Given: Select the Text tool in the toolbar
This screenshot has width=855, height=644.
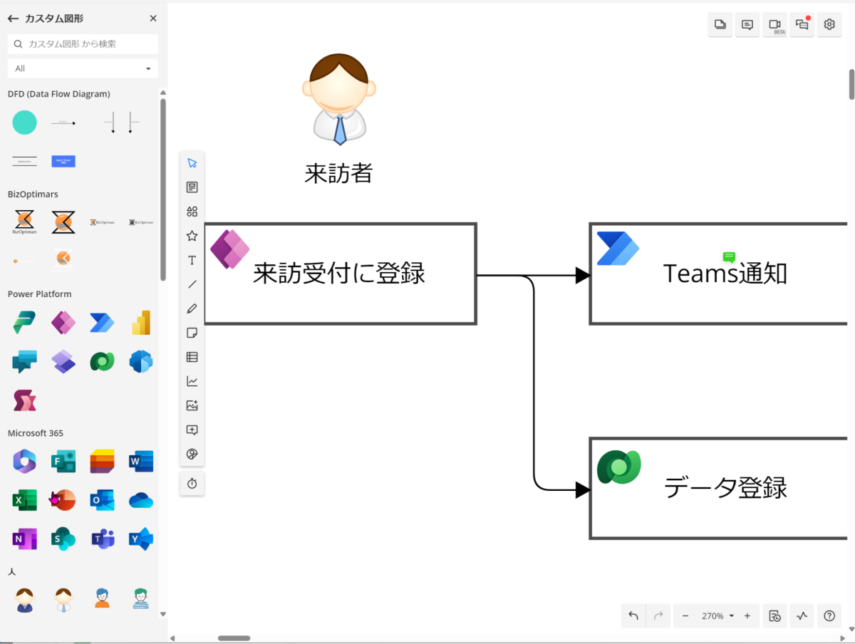Looking at the screenshot, I should (x=192, y=260).
